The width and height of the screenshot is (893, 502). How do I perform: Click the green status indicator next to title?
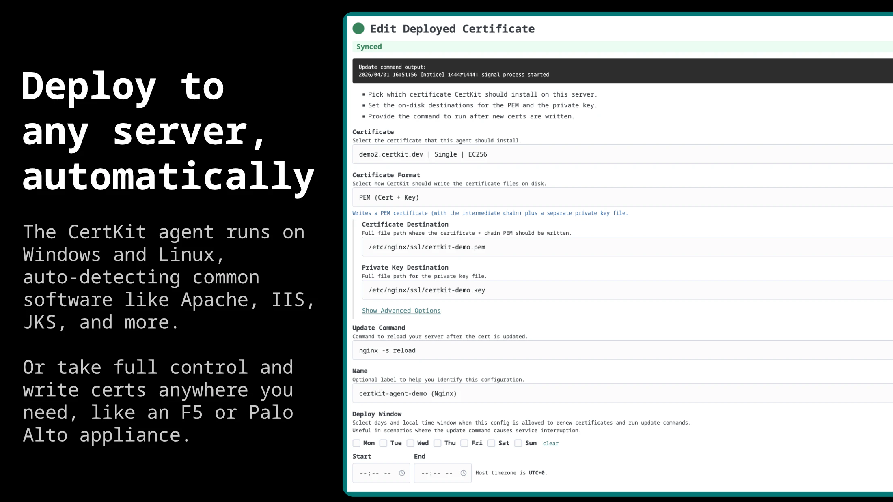(359, 28)
